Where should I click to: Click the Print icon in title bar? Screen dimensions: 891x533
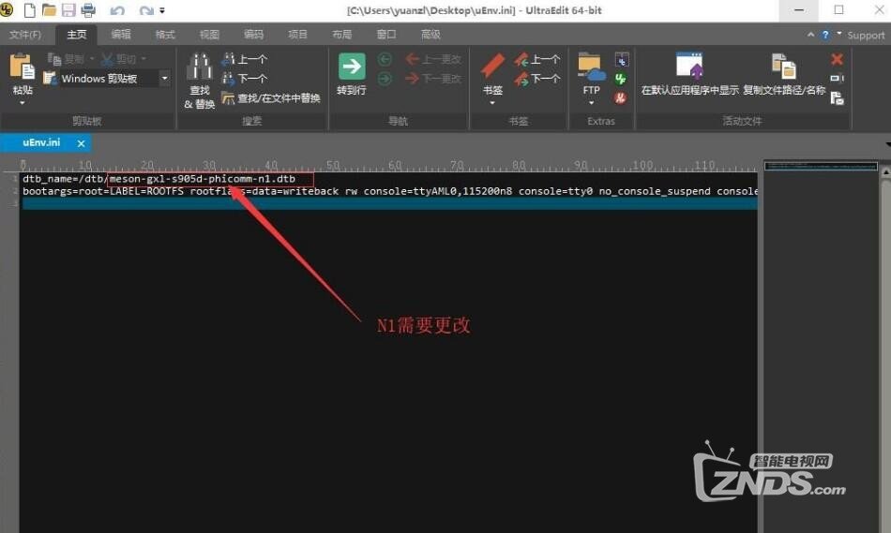pos(88,10)
